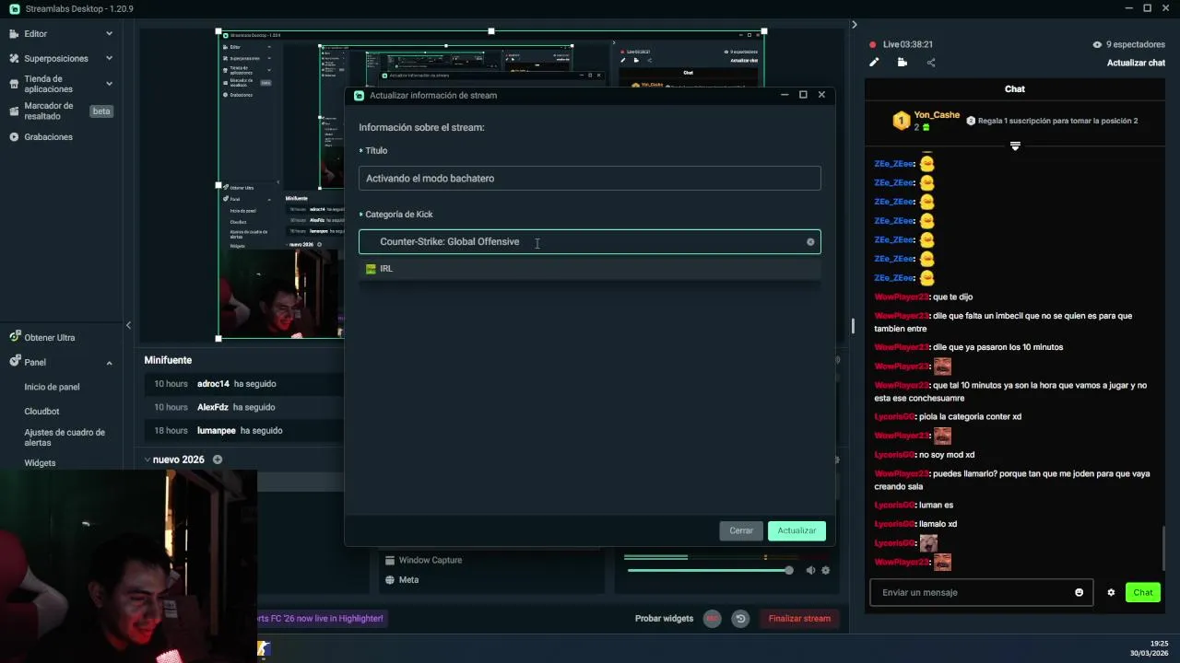The image size is (1180, 663).
Task: Expand the Editor sidebar section
Action: click(x=109, y=33)
